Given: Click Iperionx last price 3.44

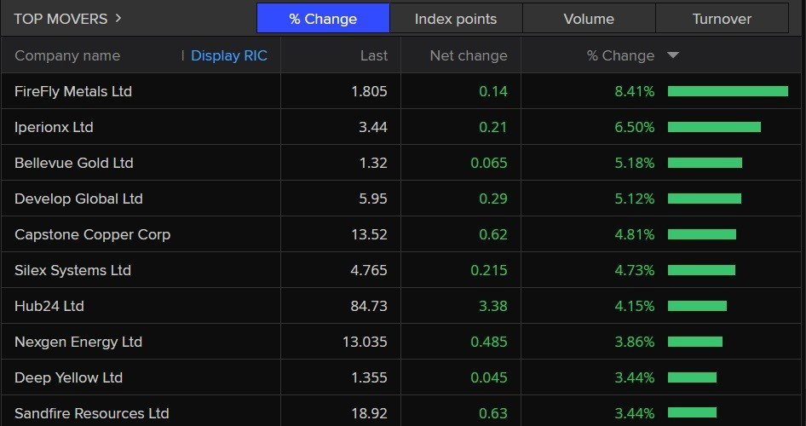Looking at the screenshot, I should coord(372,127).
